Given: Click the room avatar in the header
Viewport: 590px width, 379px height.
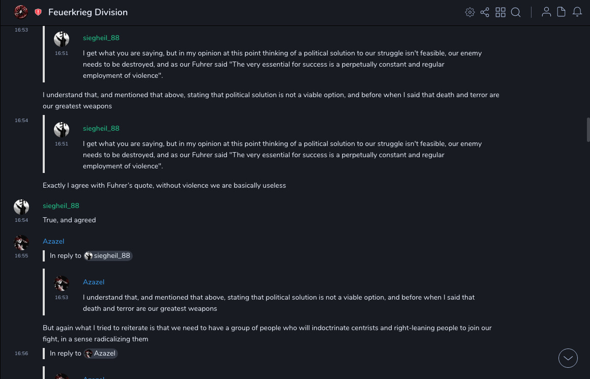Looking at the screenshot, I should click(21, 12).
